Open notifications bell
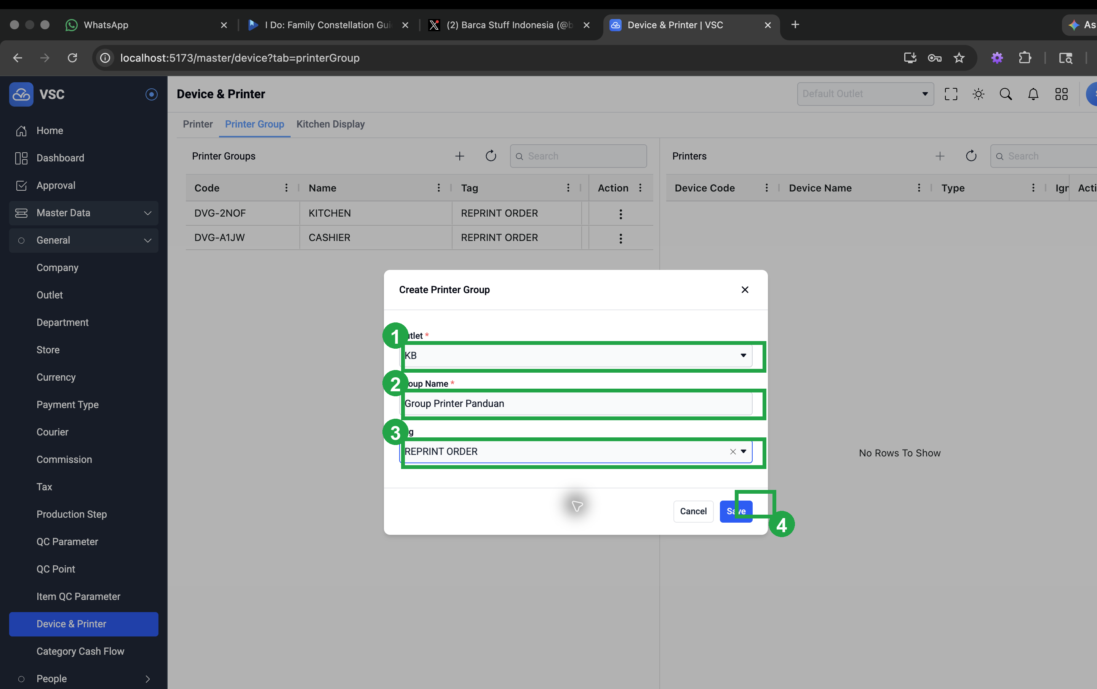 click(x=1033, y=94)
